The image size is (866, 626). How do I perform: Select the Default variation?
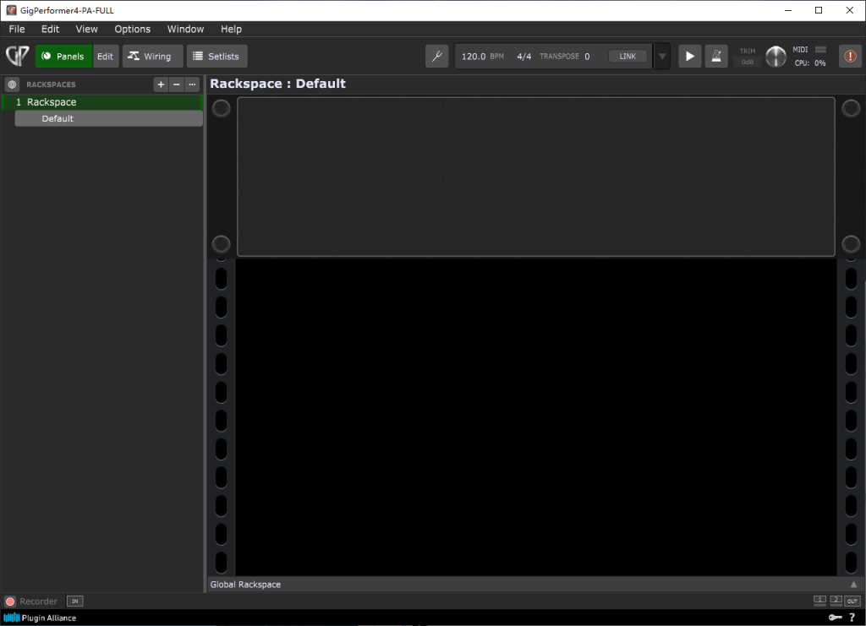tap(109, 118)
